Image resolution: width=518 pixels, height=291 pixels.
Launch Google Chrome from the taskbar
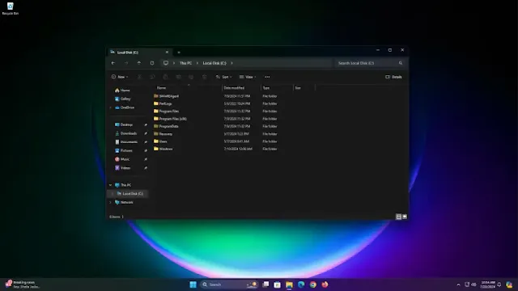click(x=313, y=285)
